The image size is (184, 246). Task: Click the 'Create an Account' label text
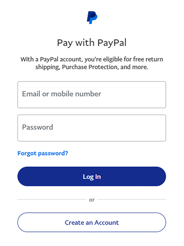(92, 222)
